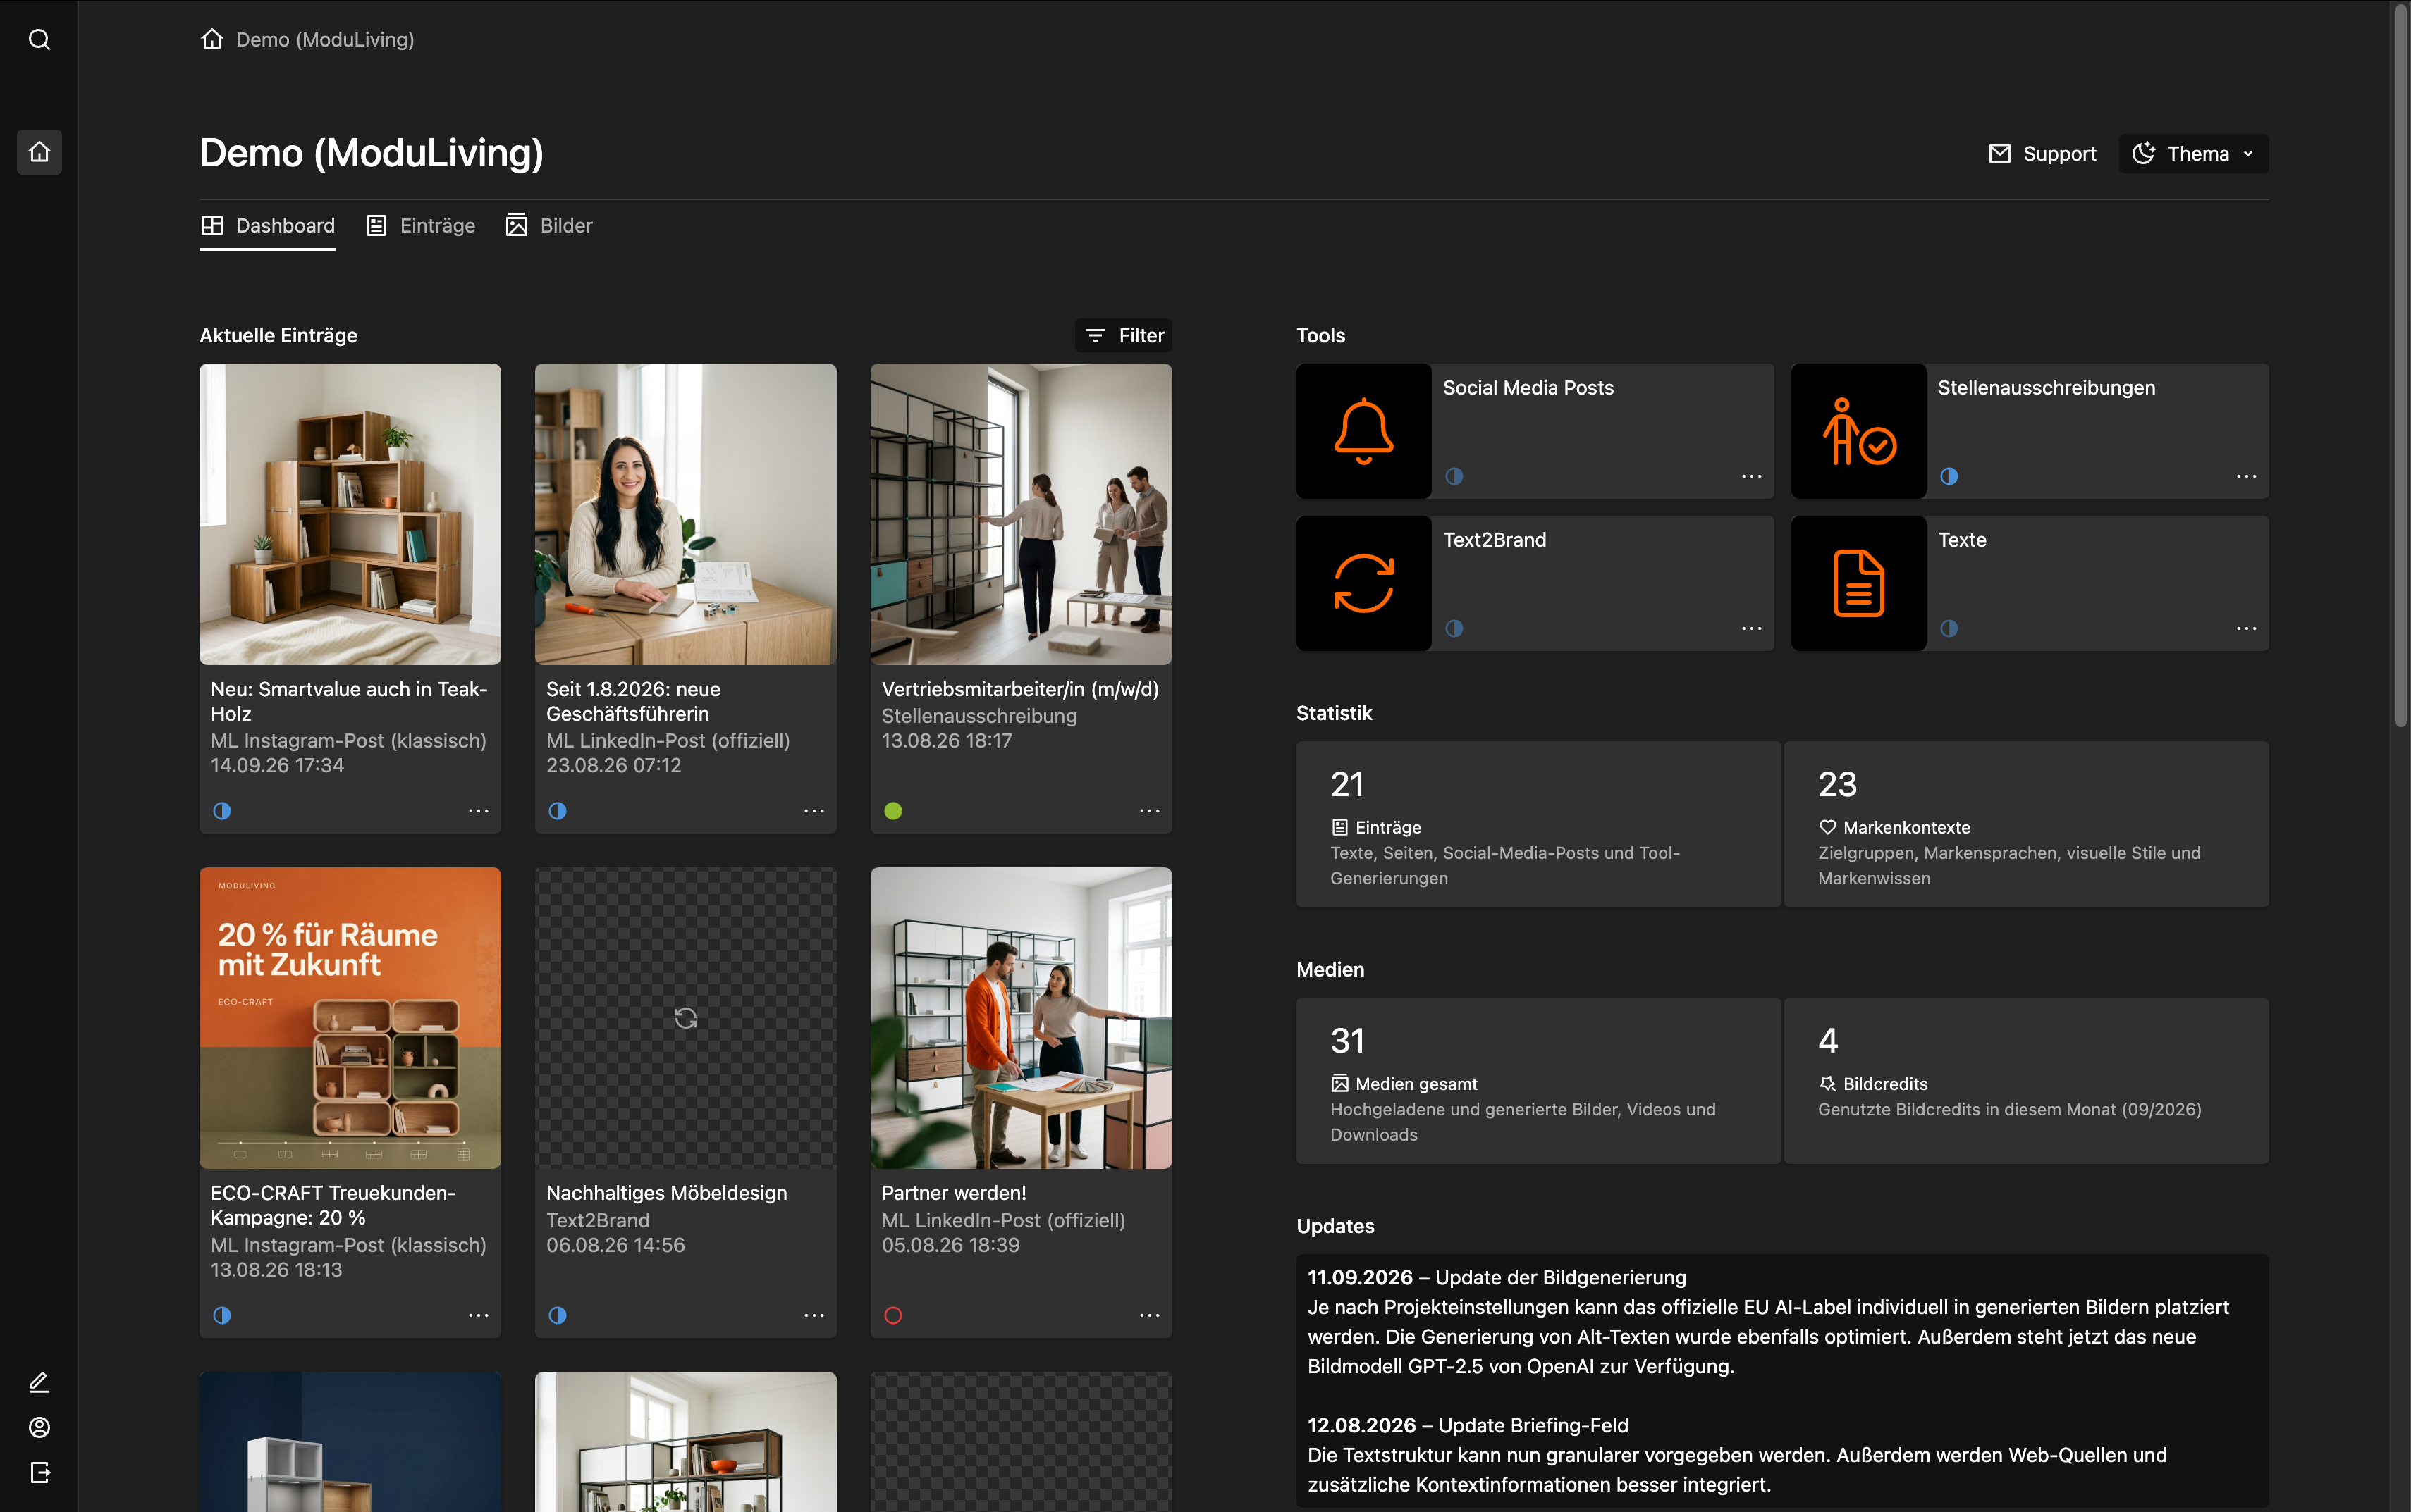The width and height of the screenshot is (2411, 1512).
Task: Click the status icon on Texte tool
Action: (1949, 628)
